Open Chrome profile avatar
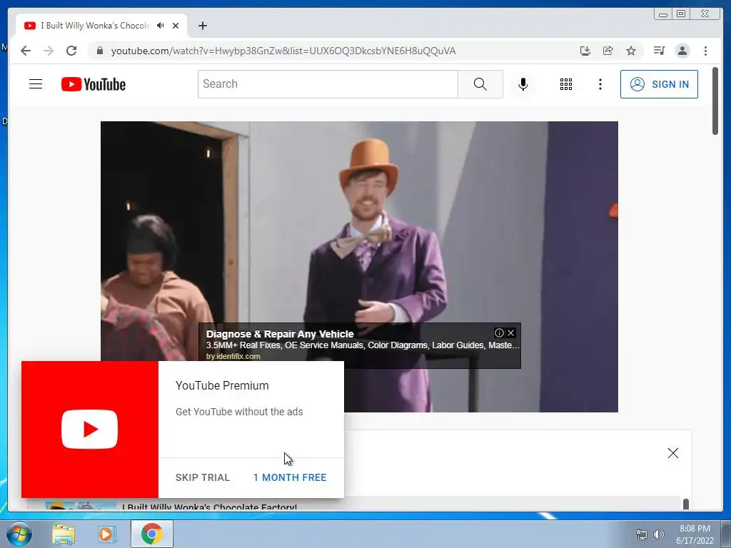 click(682, 51)
